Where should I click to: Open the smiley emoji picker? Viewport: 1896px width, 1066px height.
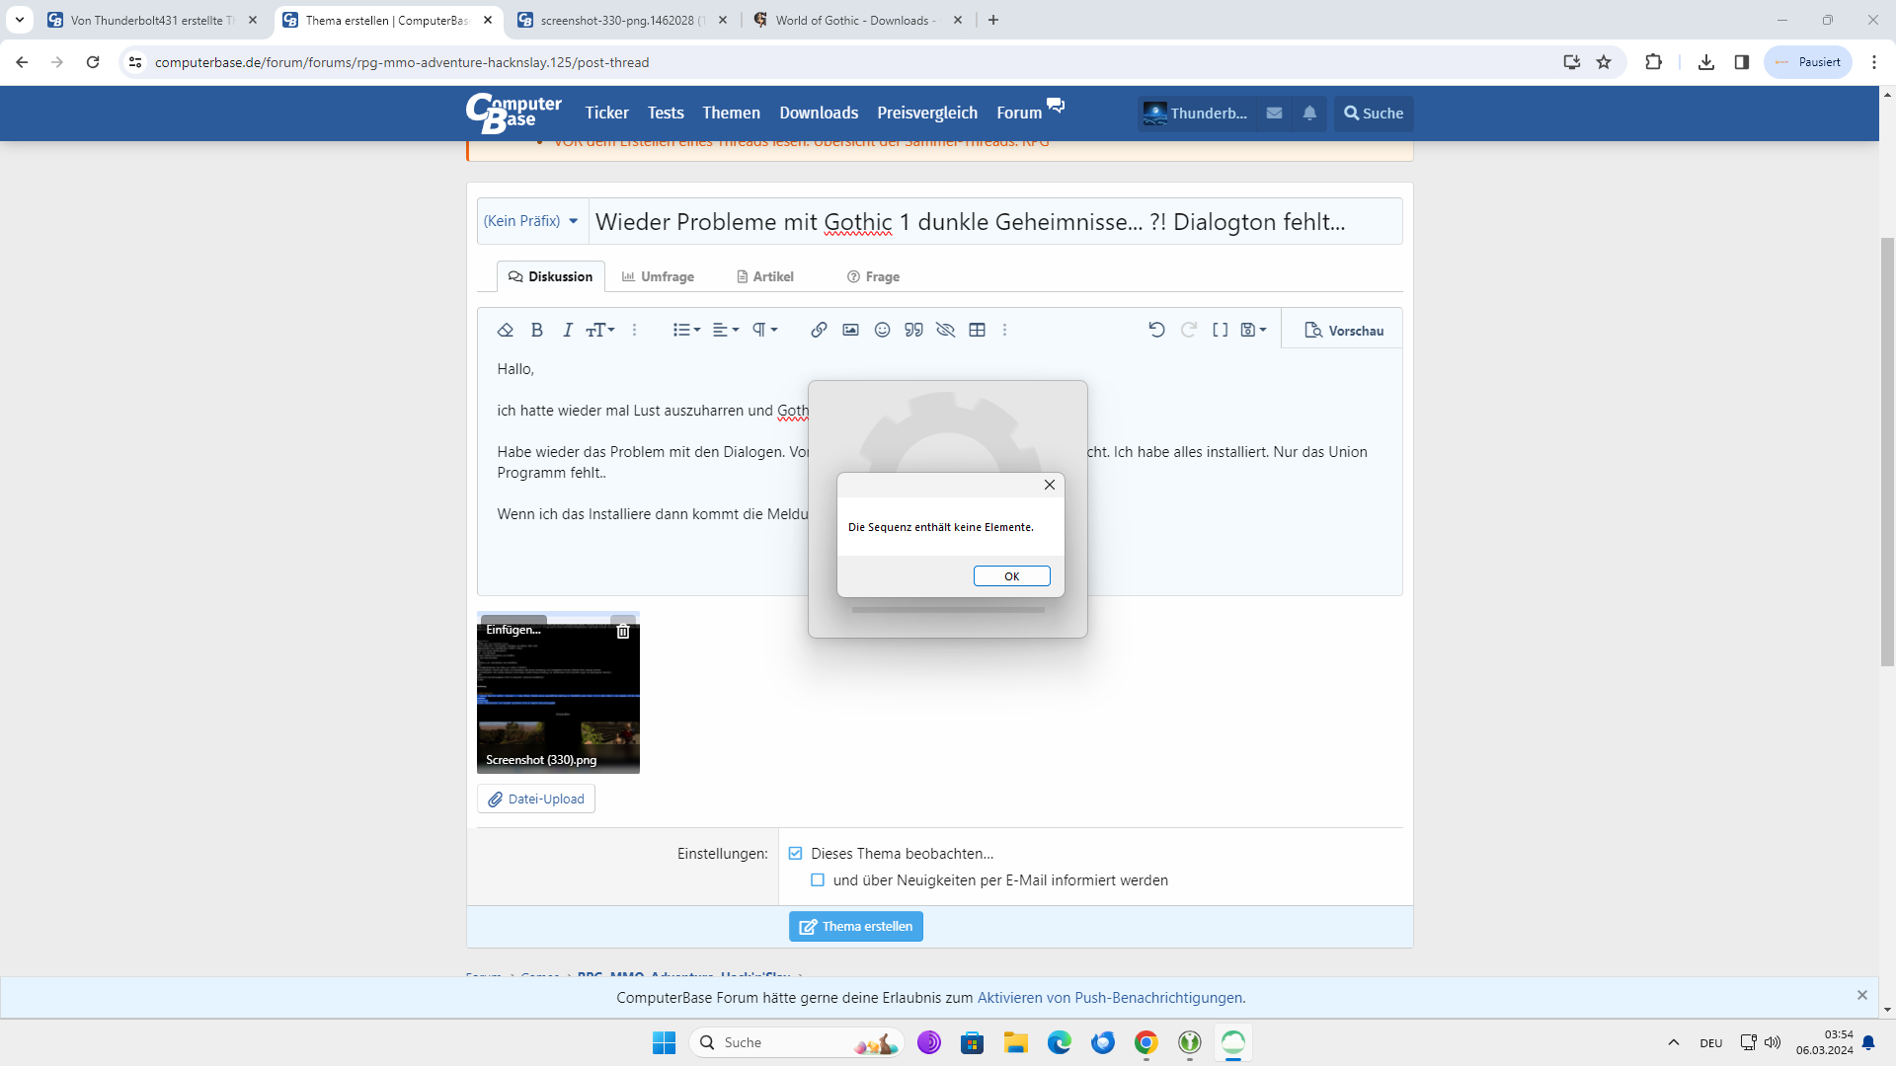(882, 331)
